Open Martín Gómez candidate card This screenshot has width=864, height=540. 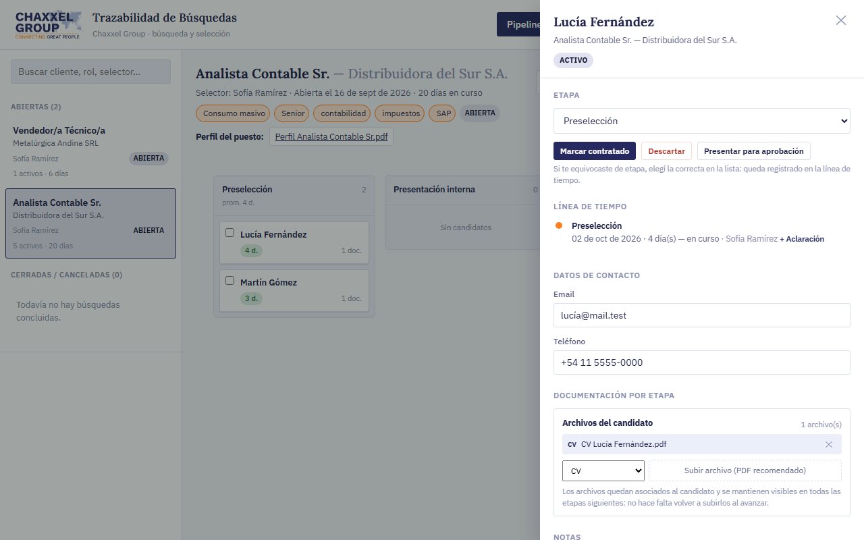[294, 291]
